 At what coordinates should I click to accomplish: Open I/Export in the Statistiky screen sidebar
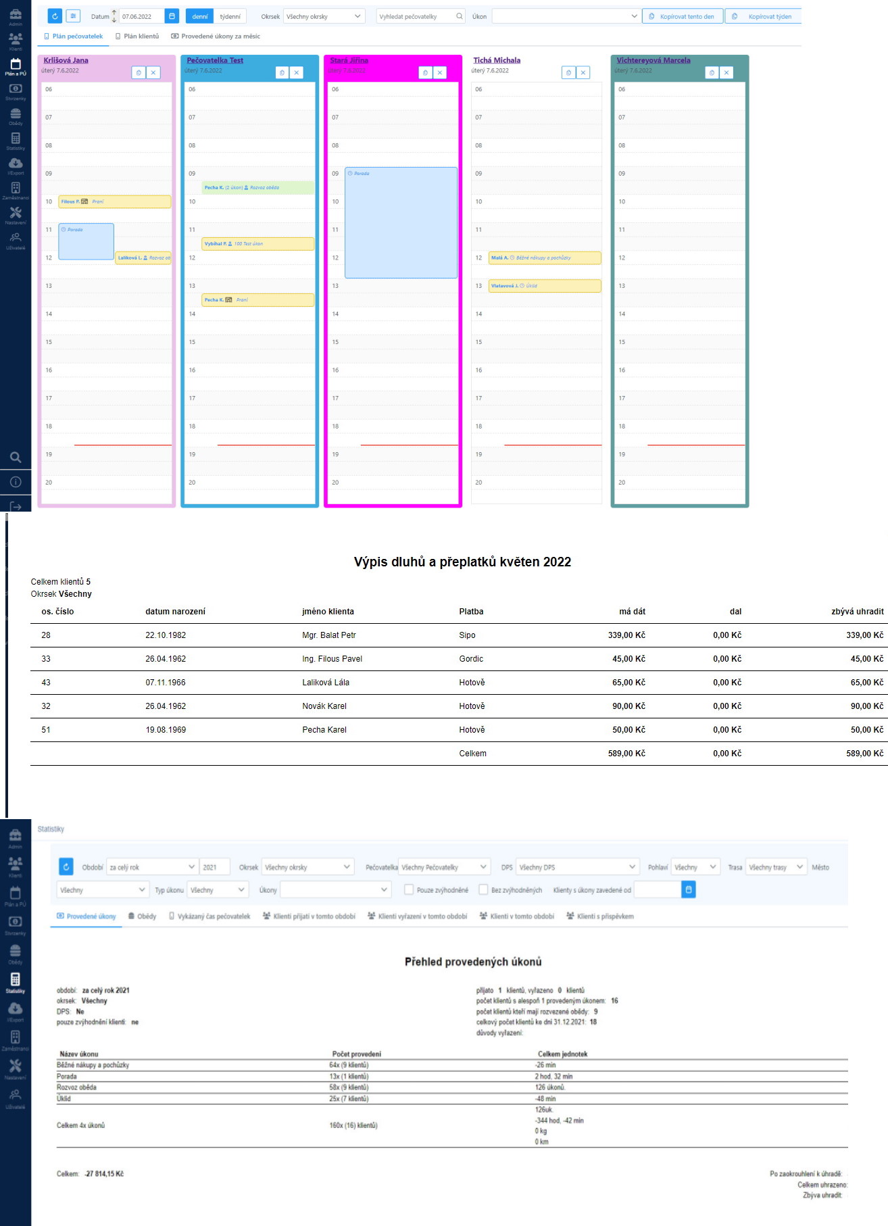click(x=16, y=1012)
